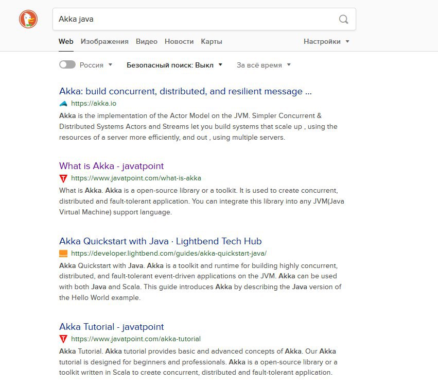Viewport: 438px width, 384px height.
Task: Click the Lightbend favicon next to developer.lightbend.com
Action: click(63, 254)
